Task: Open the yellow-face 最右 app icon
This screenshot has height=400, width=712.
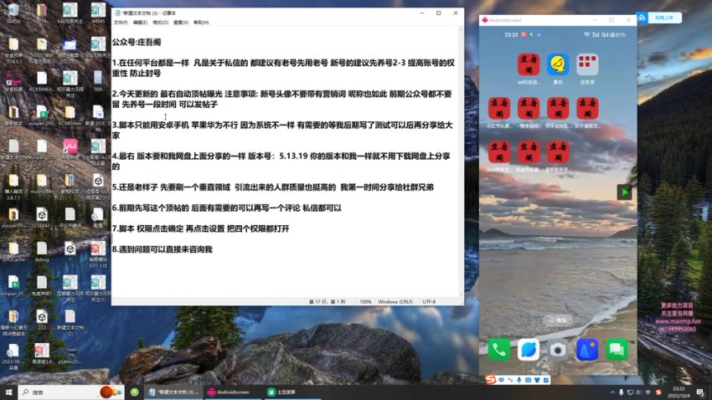Action: point(558,64)
